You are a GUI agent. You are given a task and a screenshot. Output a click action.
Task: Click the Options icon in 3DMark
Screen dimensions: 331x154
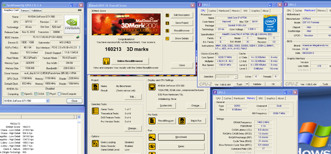95,143
